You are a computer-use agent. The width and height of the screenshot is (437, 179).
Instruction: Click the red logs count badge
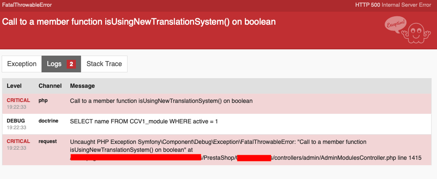click(71, 64)
